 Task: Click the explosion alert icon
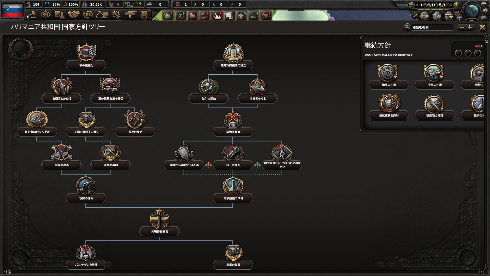(x=217, y=16)
